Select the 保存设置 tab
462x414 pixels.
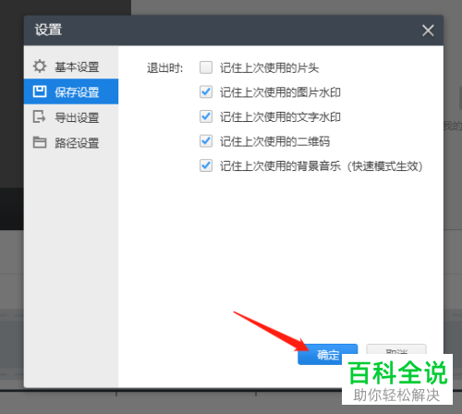(71, 91)
